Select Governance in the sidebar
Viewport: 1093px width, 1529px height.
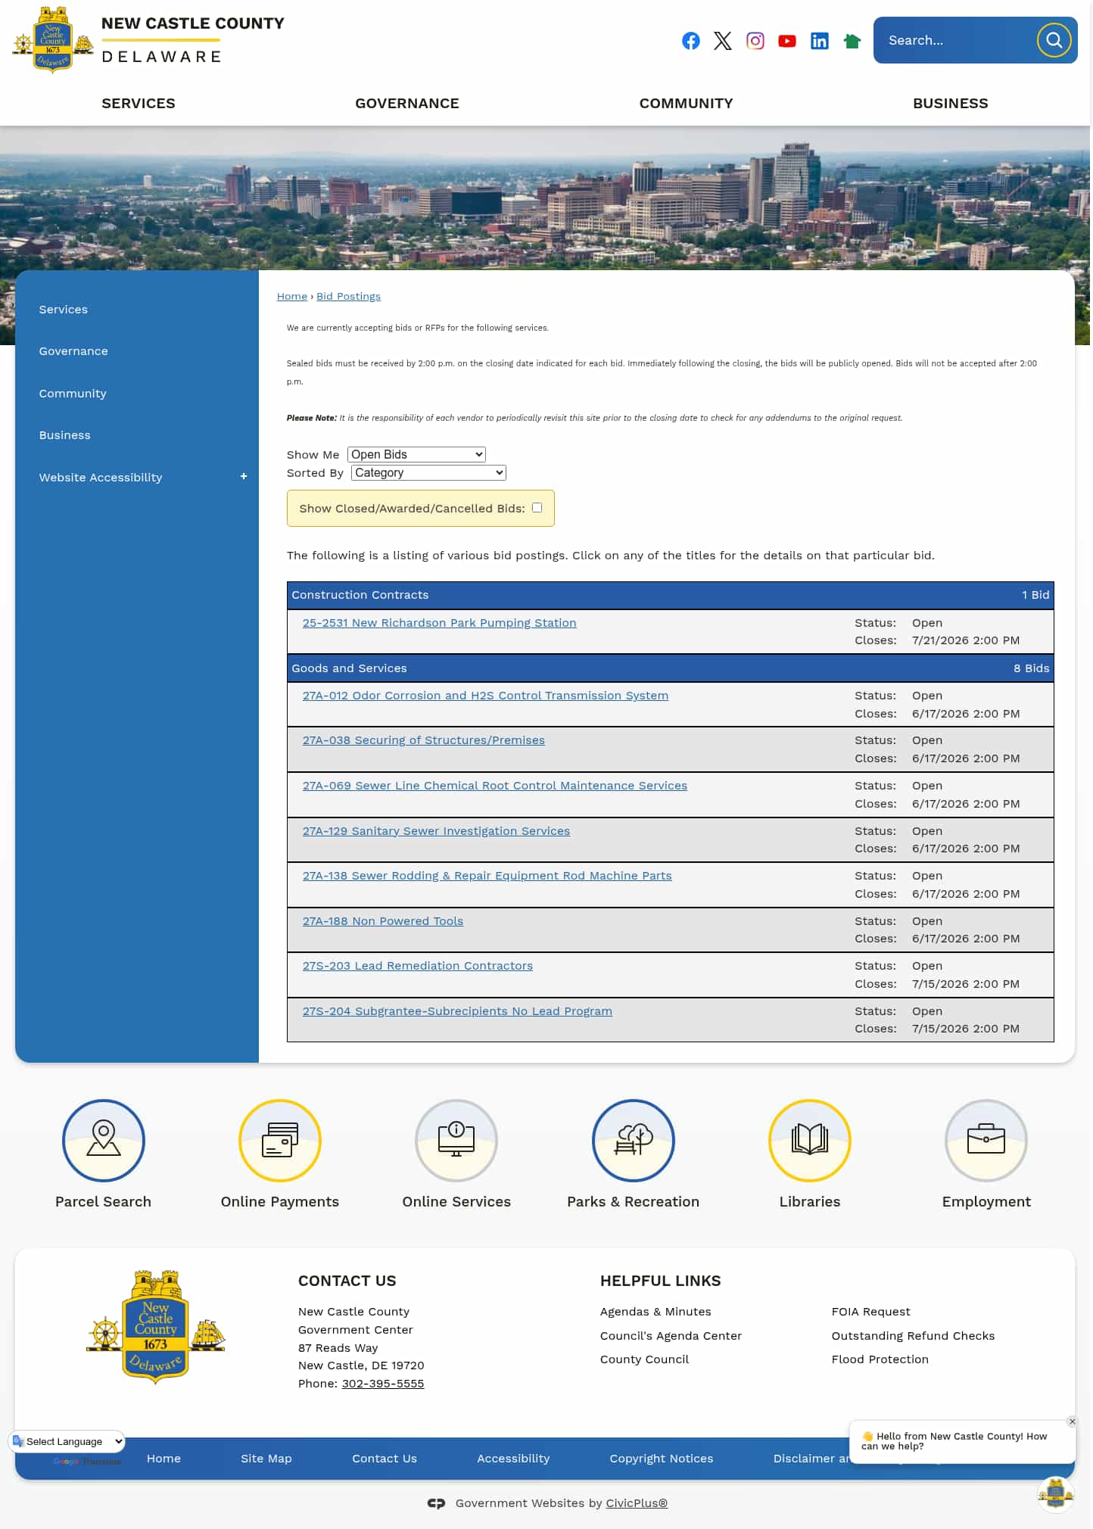[73, 351]
